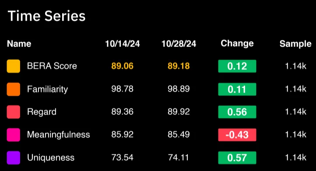Click the red -0.43 change badge
316x171 pixels.
coord(237,135)
